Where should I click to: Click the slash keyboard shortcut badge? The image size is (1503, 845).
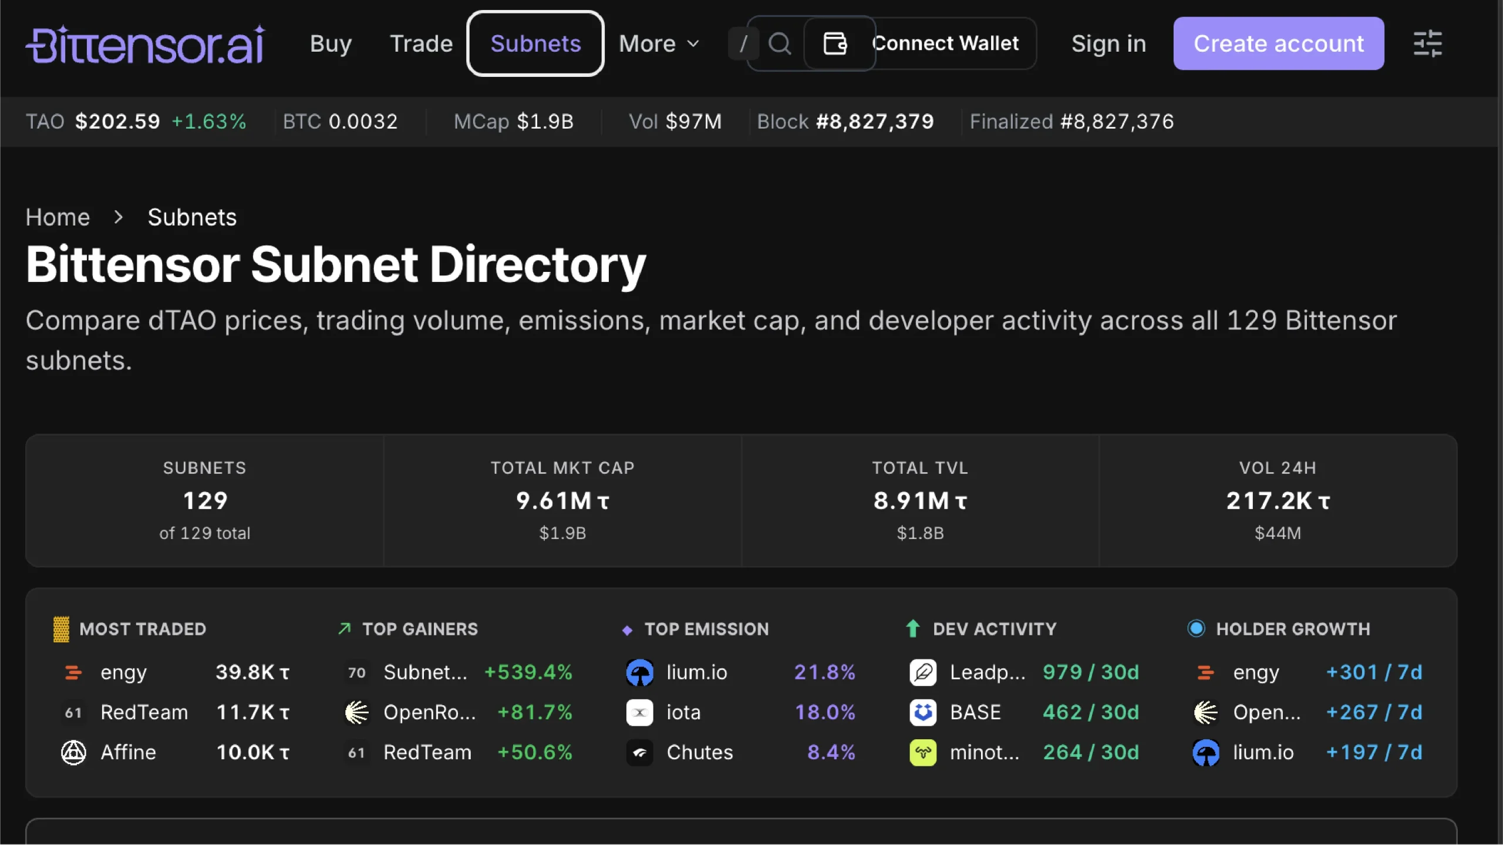coord(743,43)
